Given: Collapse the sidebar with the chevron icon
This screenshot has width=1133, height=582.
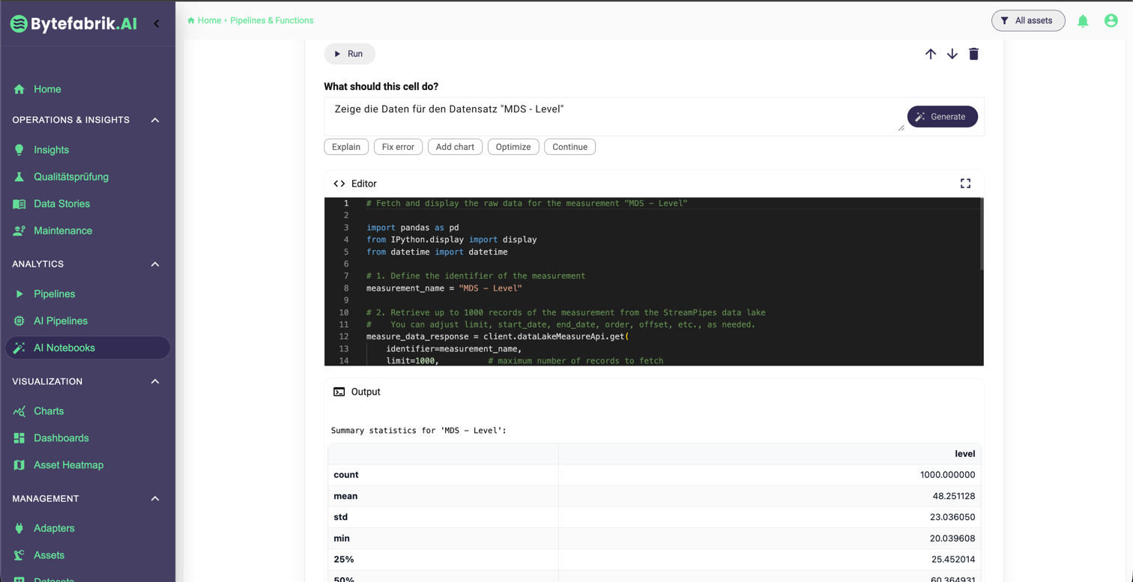Looking at the screenshot, I should pos(157,23).
